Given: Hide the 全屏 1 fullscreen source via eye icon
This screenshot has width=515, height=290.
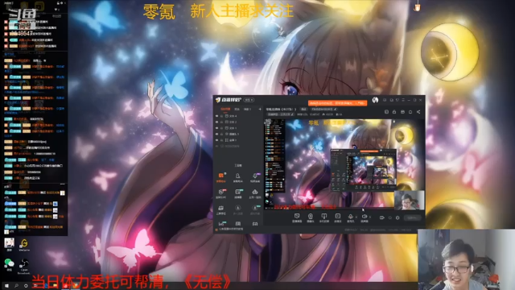Looking at the screenshot, I should click(216, 140).
